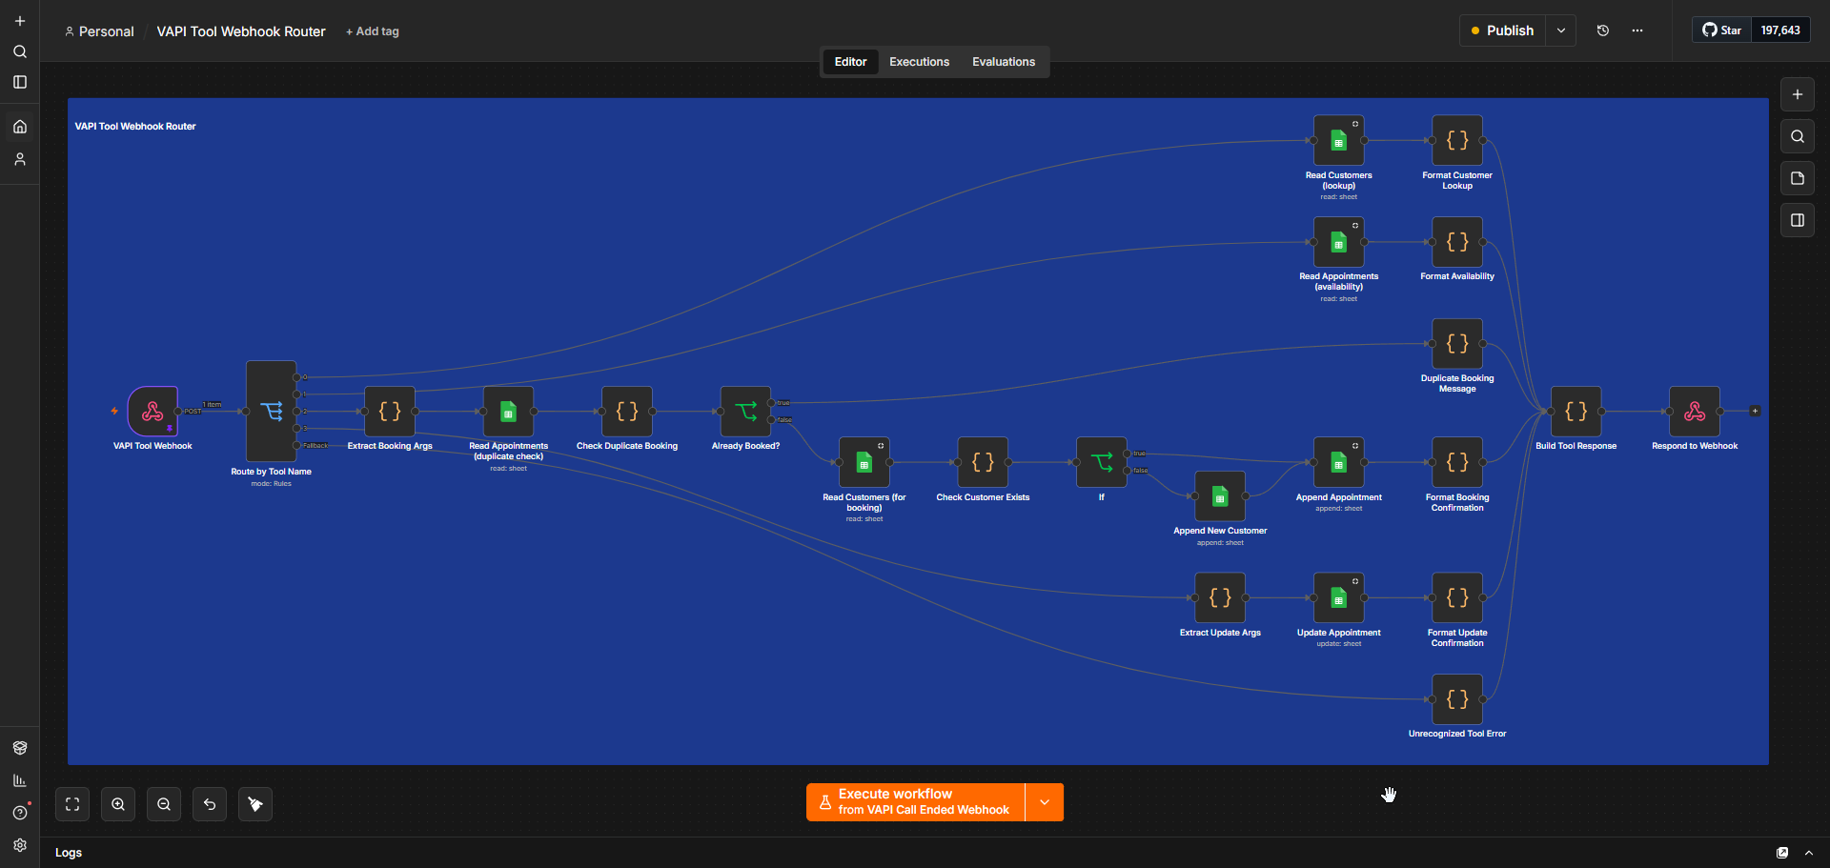Add node after Respond to Webhook output

tap(1755, 411)
